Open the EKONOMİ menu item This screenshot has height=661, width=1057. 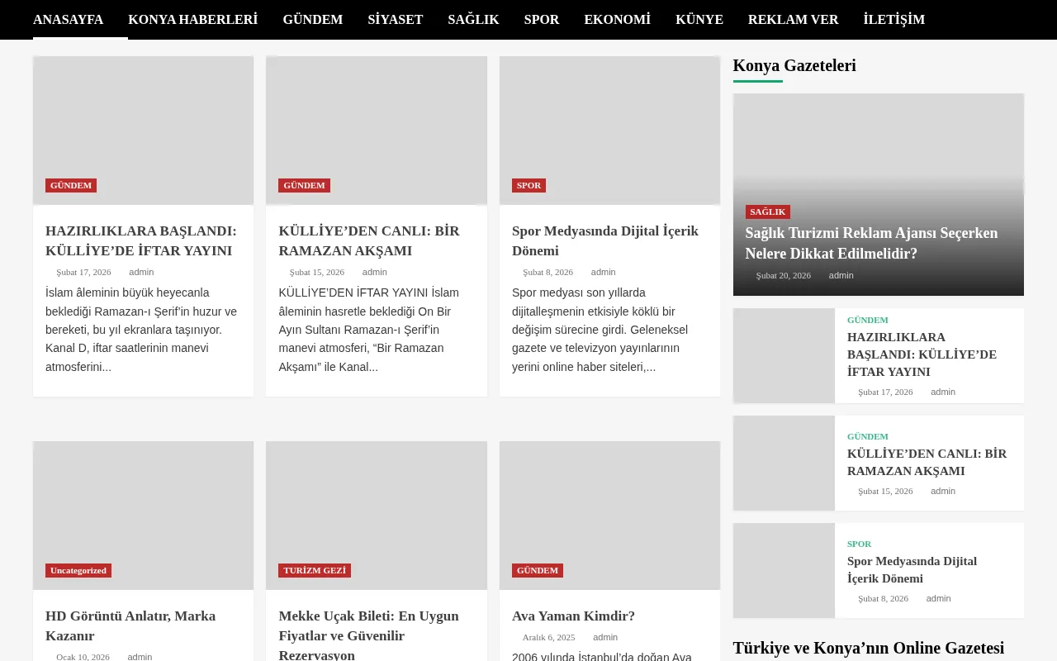(617, 19)
